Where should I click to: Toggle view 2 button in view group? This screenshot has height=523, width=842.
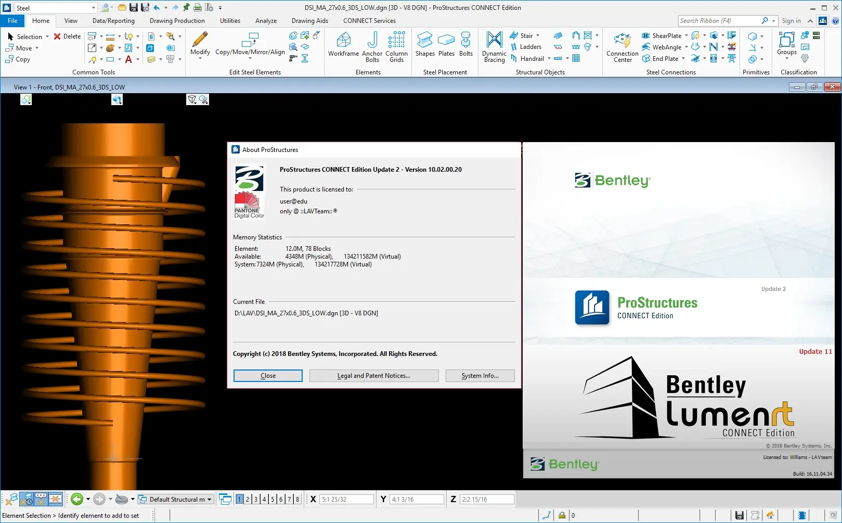click(x=248, y=499)
